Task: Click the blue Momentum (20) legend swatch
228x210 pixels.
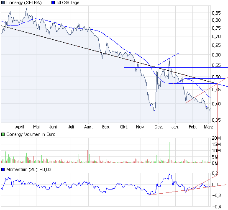Action: (3, 169)
